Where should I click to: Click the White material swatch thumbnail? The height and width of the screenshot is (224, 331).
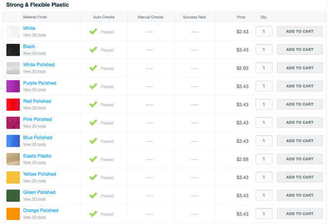pyautogui.click(x=13, y=32)
